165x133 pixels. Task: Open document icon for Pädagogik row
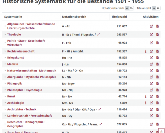click(x=157, y=83)
